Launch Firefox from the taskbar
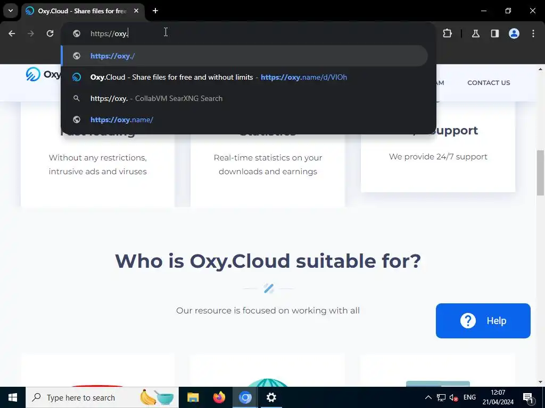Screen dimensions: 545x408 tap(219, 397)
